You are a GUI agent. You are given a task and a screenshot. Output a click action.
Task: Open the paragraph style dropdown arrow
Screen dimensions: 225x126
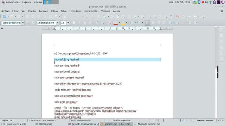23,23
